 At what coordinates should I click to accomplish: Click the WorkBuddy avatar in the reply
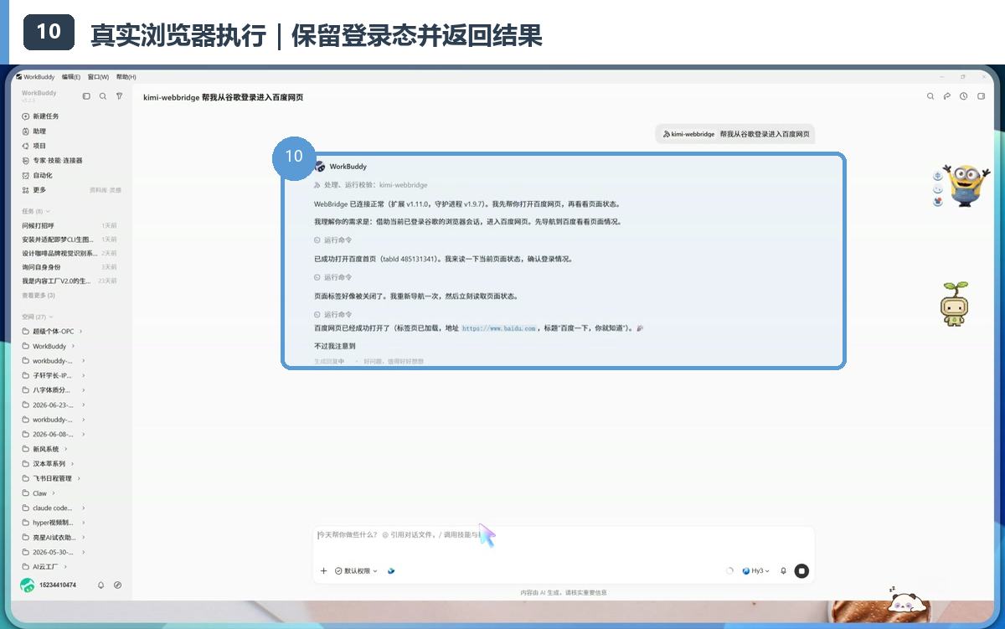pos(319,166)
